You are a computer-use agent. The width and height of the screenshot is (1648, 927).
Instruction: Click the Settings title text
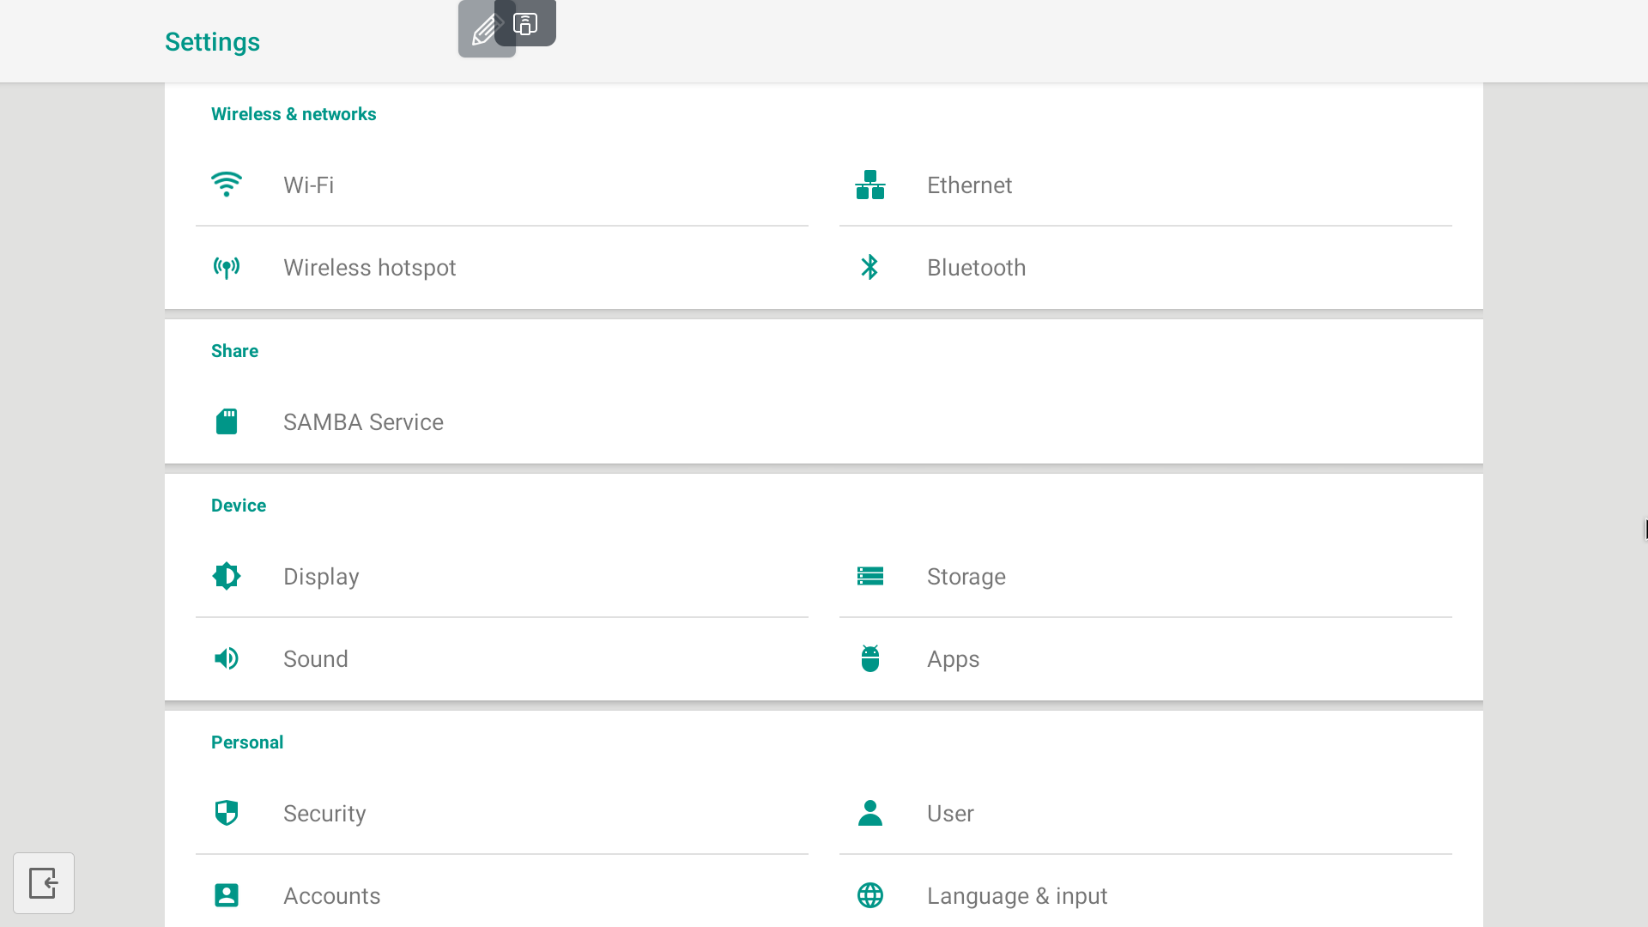[x=212, y=42]
